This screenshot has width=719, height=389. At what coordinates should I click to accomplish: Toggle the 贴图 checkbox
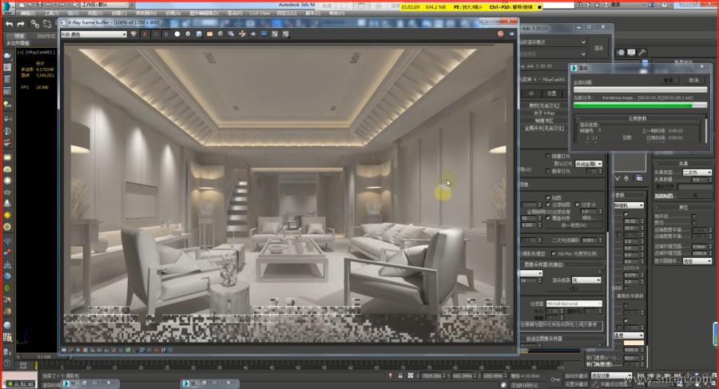tap(548, 198)
